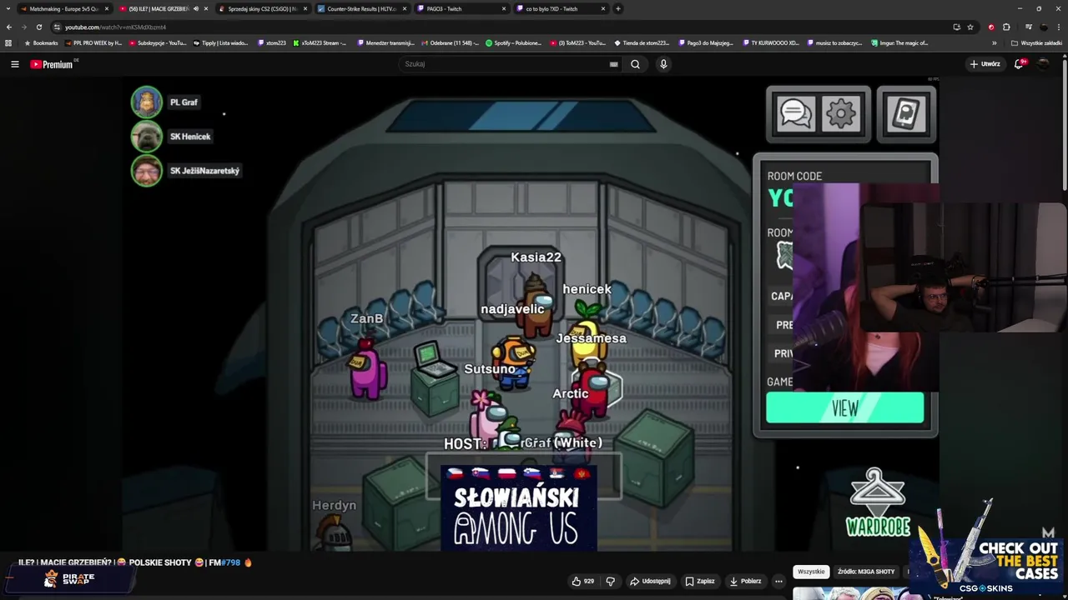Click the SŁOWIAŃSKI AMONG US banner
The image size is (1068, 600).
point(518,508)
